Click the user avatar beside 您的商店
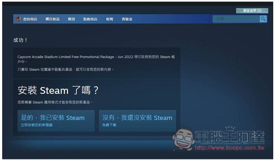The height and width of the screenshot is (161, 275). 18,19
